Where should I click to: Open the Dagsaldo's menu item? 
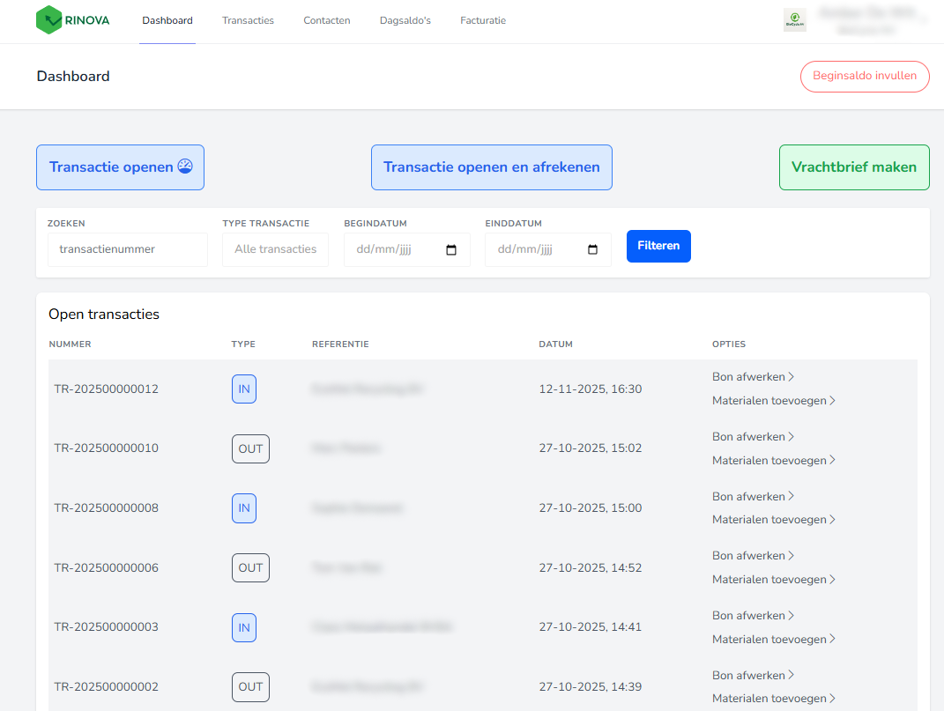tap(405, 19)
